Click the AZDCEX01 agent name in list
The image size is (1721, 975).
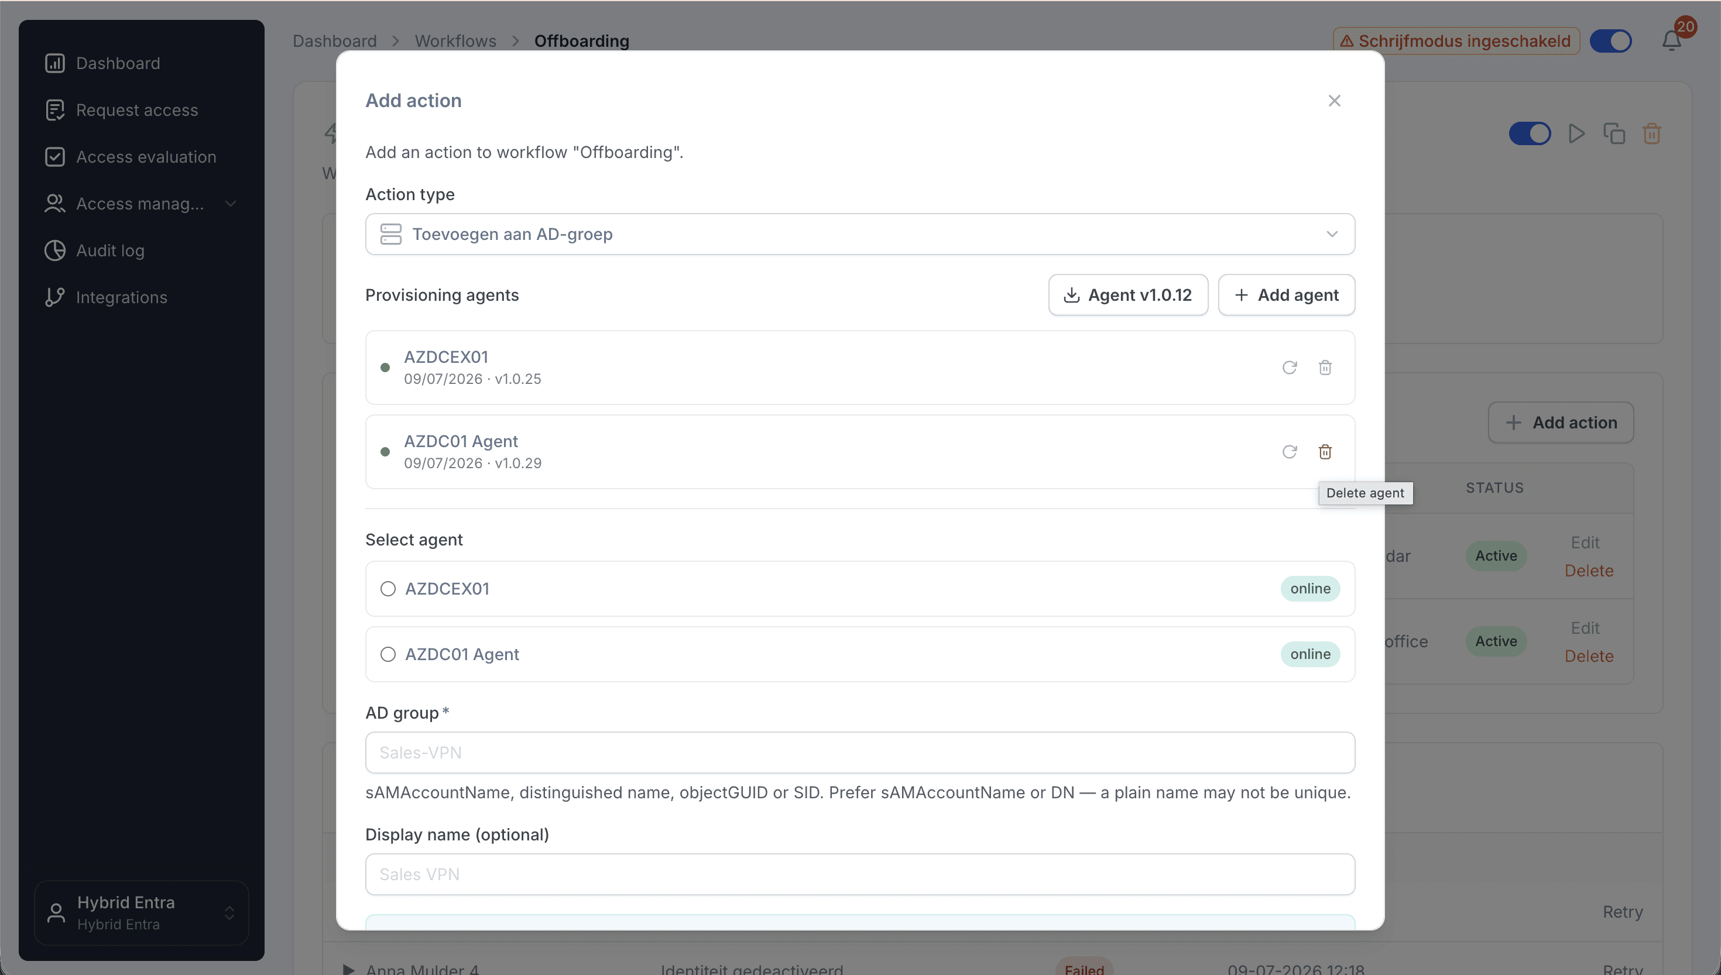pos(446,357)
